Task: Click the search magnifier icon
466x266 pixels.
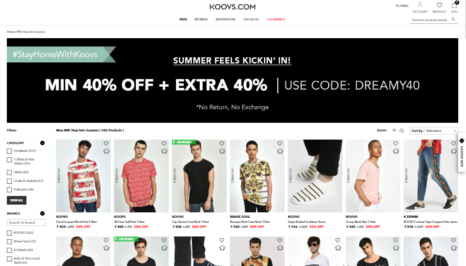Action: coord(453,19)
